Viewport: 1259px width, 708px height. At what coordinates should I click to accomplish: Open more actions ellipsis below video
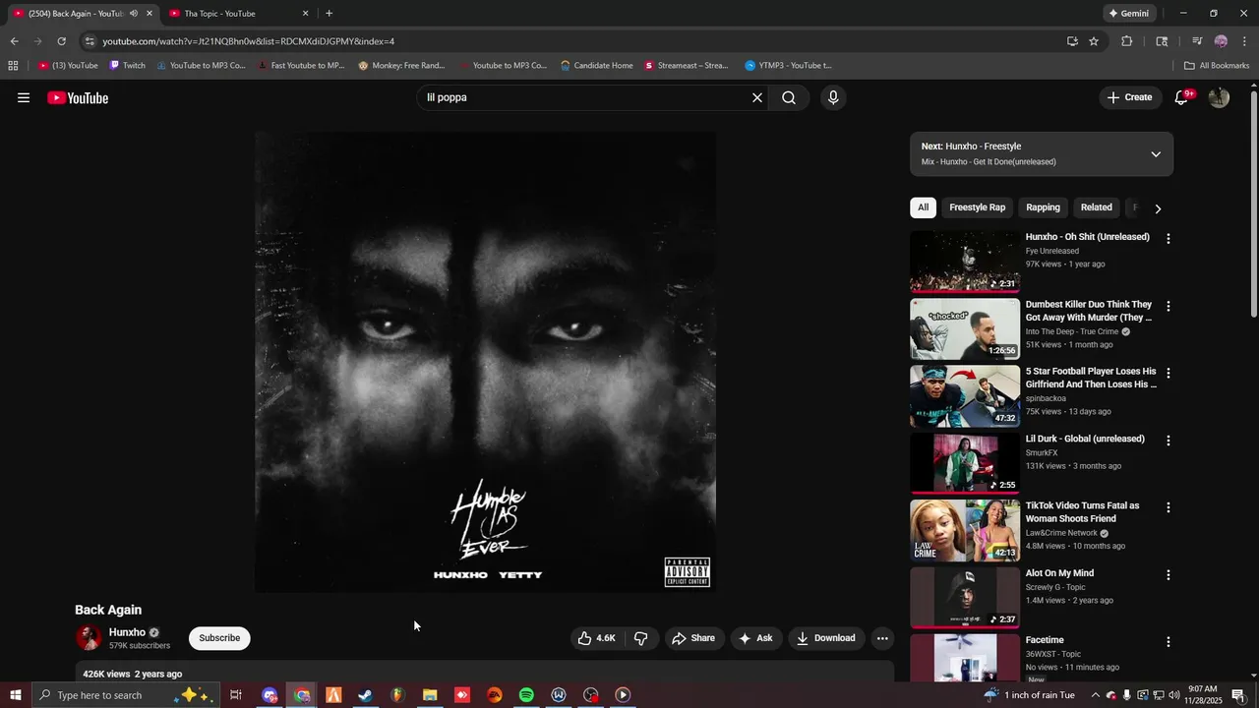pyautogui.click(x=882, y=638)
